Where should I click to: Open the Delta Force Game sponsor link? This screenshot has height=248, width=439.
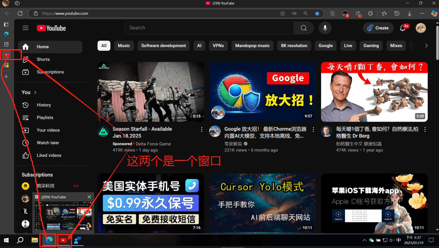[x=153, y=144]
